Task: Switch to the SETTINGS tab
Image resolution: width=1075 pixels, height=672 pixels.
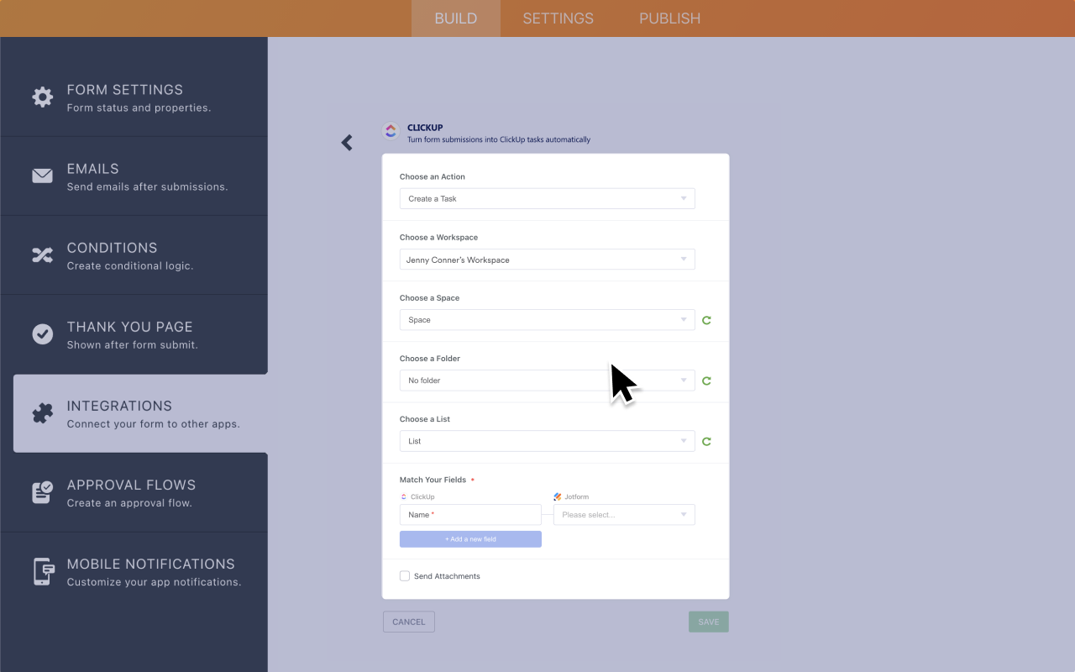Action: (x=558, y=18)
